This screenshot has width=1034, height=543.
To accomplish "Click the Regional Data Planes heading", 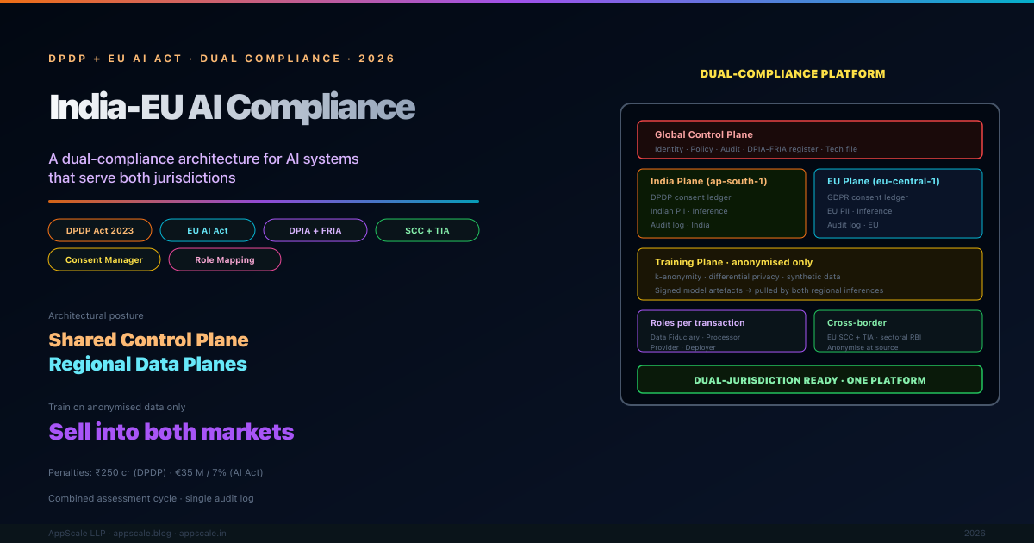I will click(147, 364).
